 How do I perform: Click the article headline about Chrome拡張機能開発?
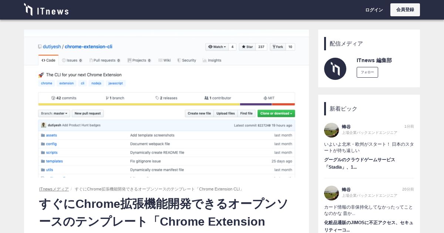(164, 213)
